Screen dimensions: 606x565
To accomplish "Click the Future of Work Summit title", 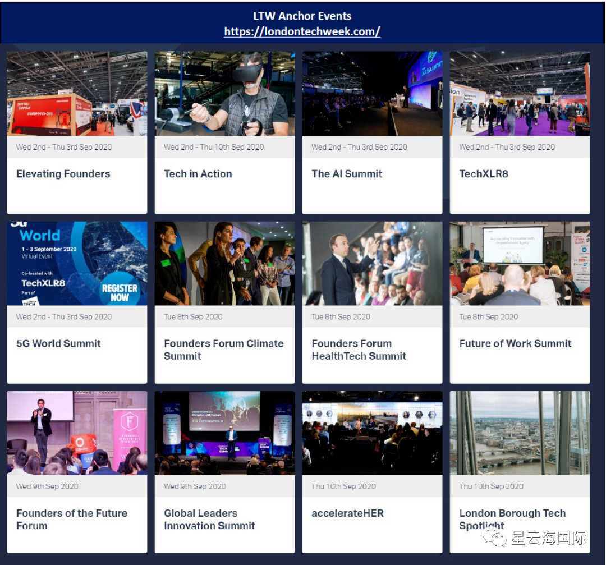I will 515,343.
